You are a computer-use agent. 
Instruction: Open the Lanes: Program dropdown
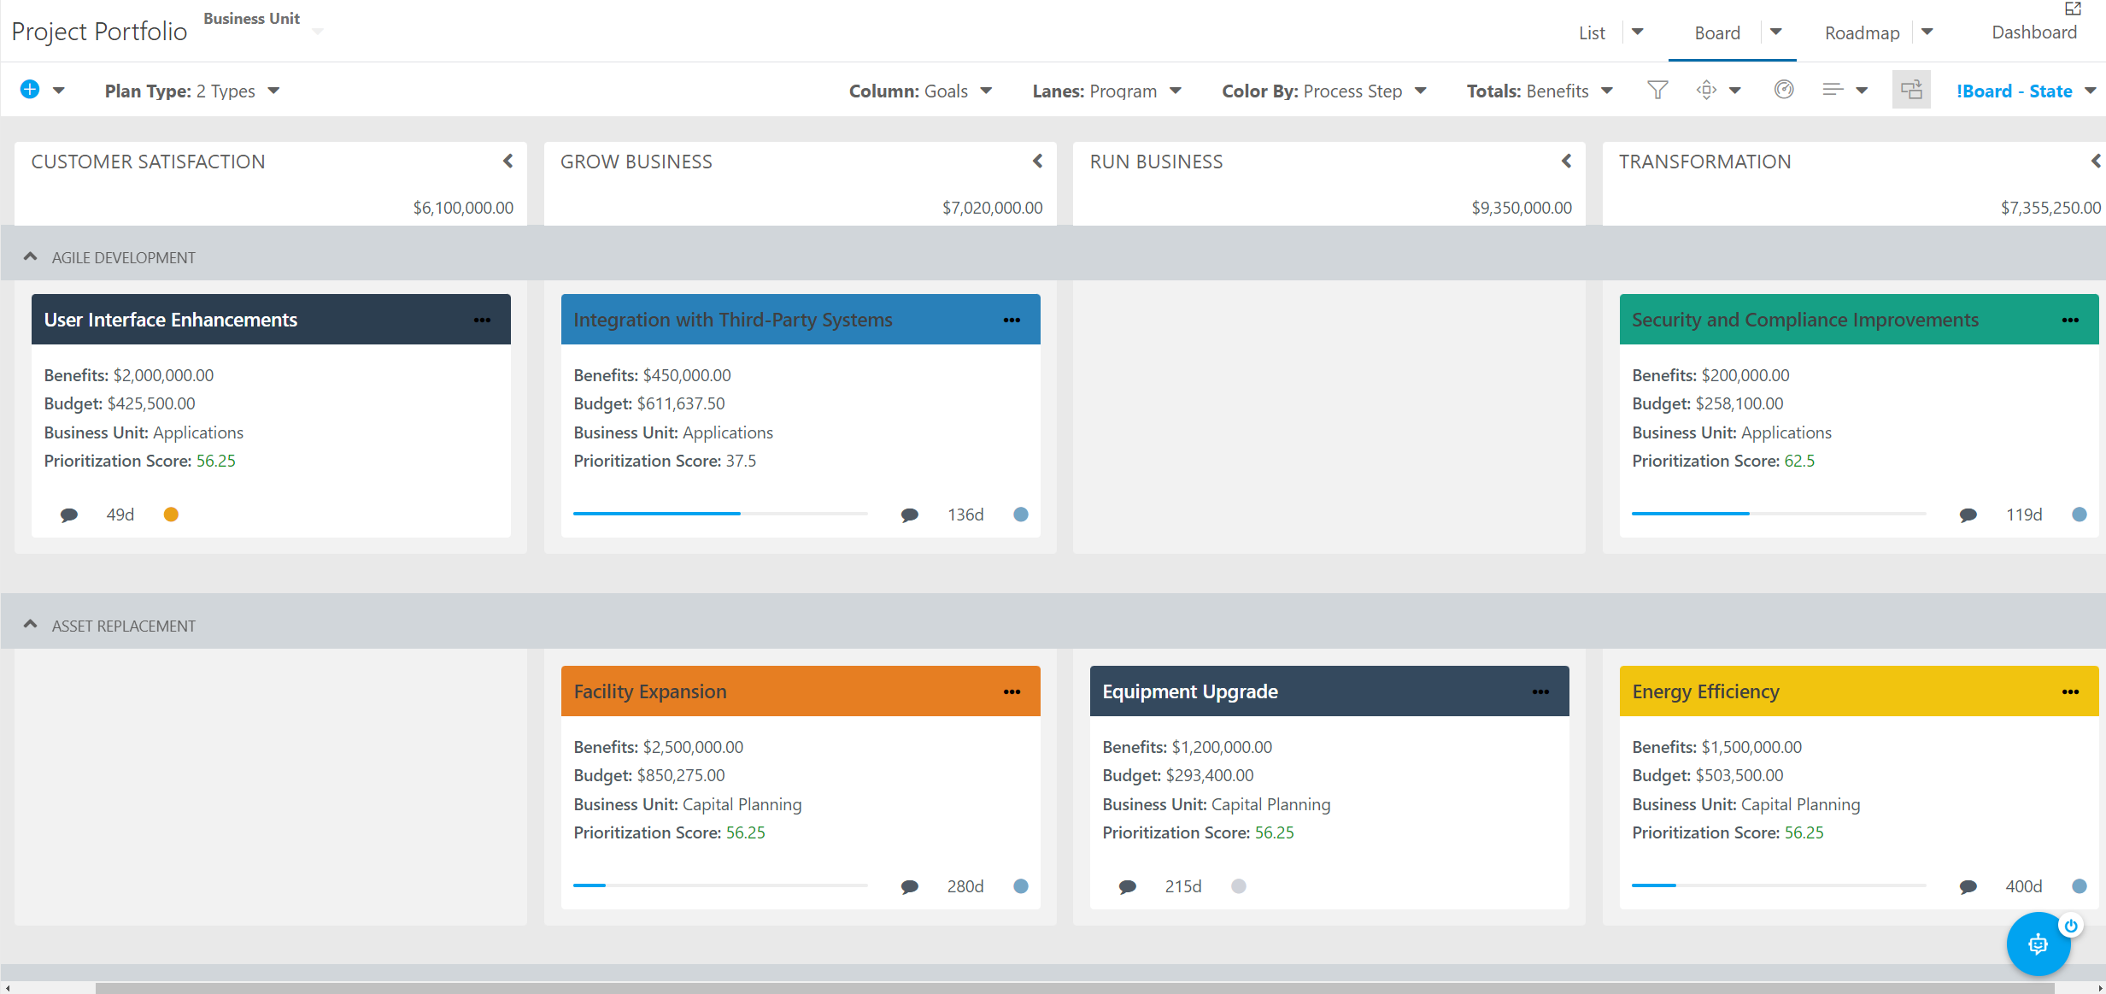tap(1106, 91)
